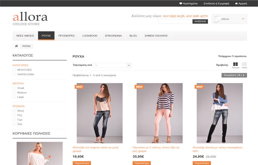Click the price 19,95€
Image resolution: width=258 pixels, height=165 pixels.
(78, 157)
